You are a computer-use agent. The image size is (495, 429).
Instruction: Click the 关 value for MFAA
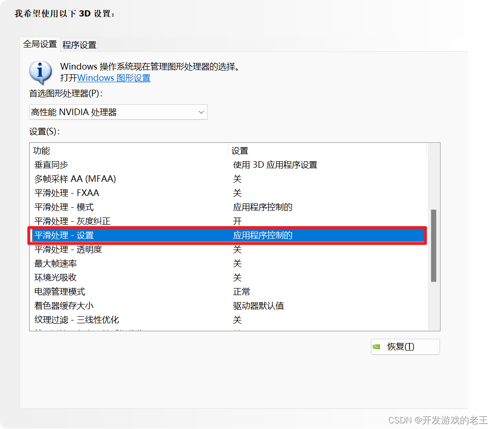click(237, 179)
